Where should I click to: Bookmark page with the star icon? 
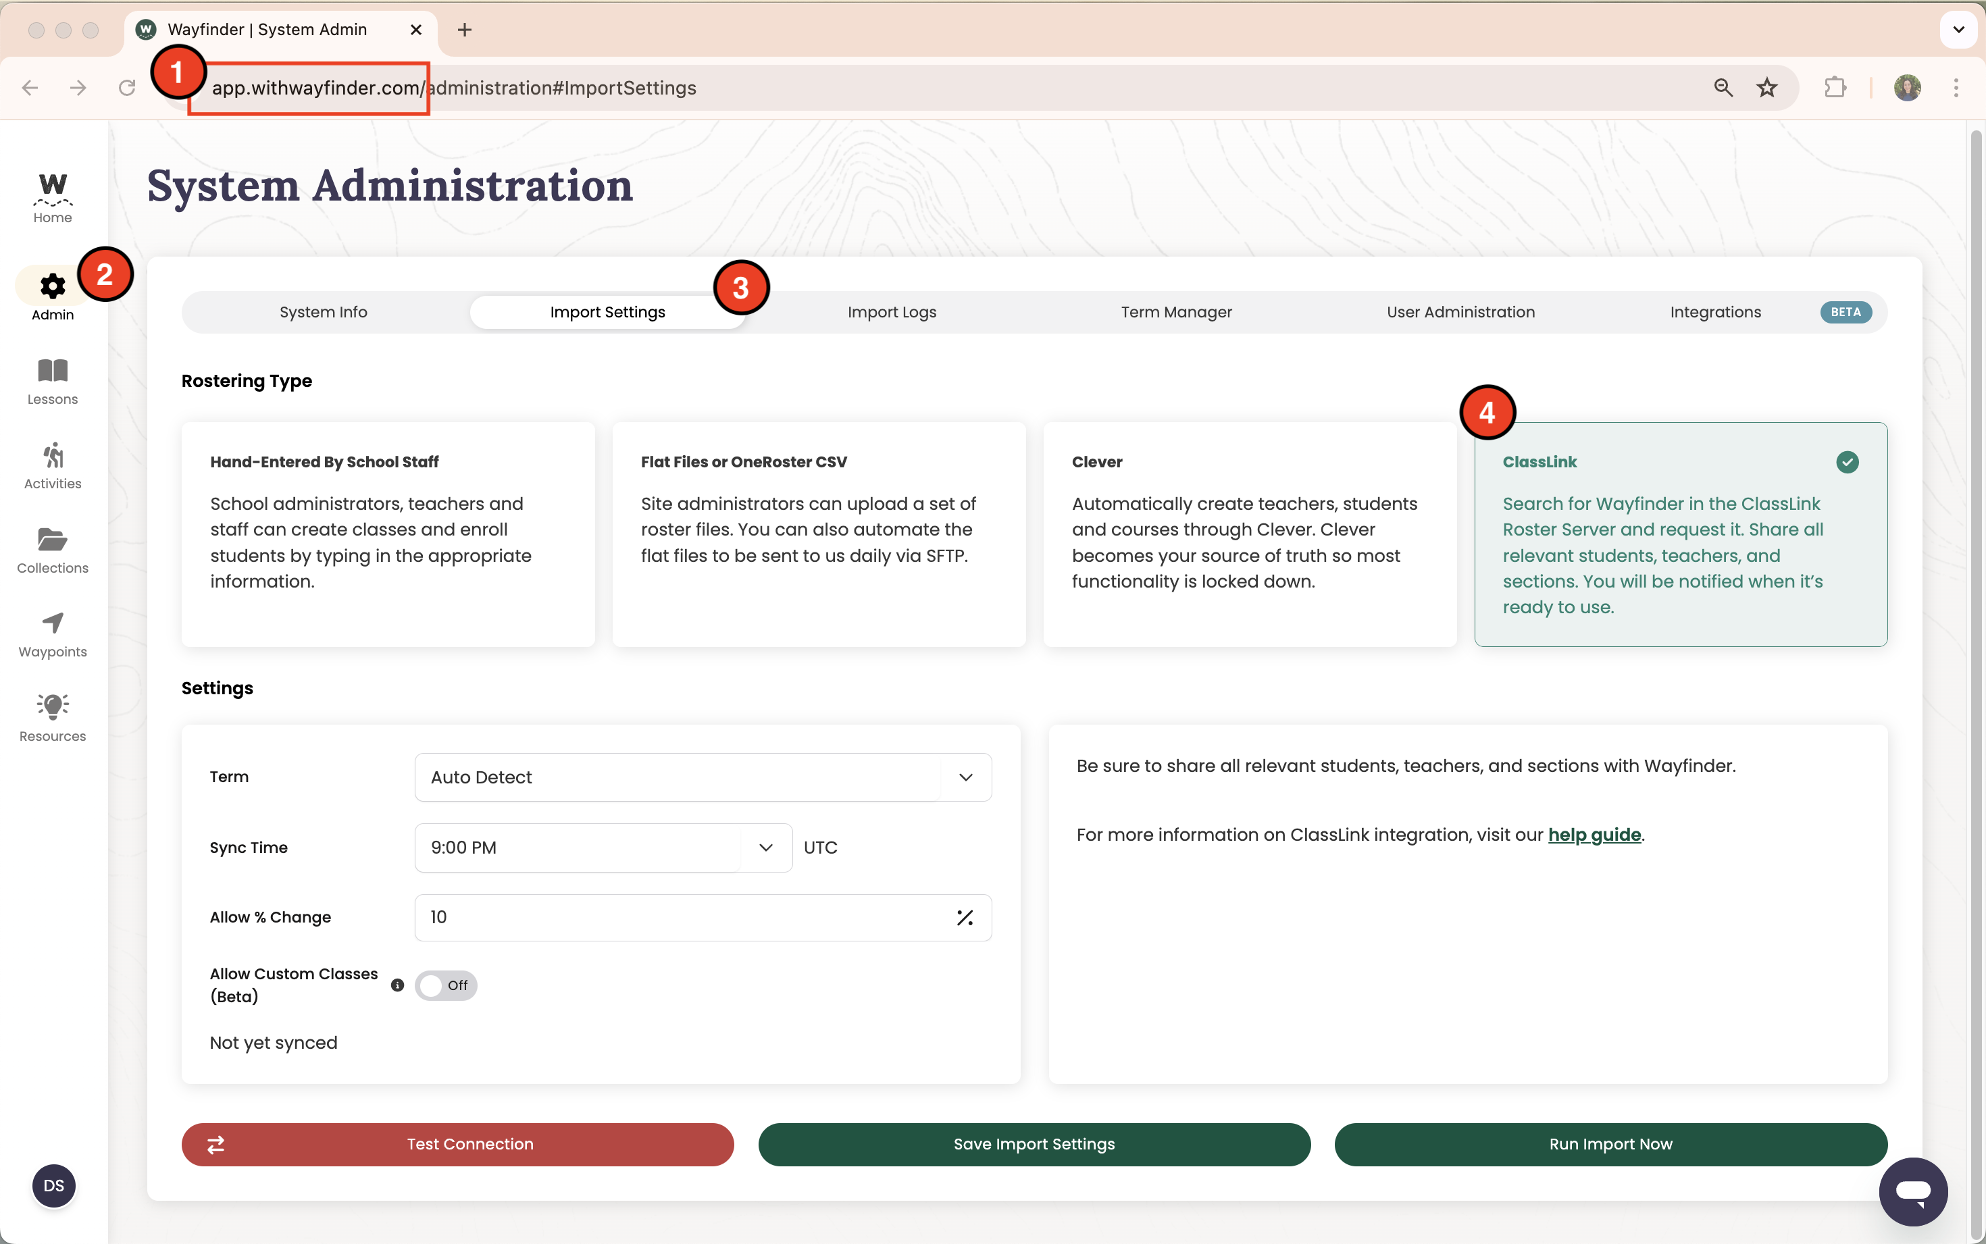(1766, 88)
